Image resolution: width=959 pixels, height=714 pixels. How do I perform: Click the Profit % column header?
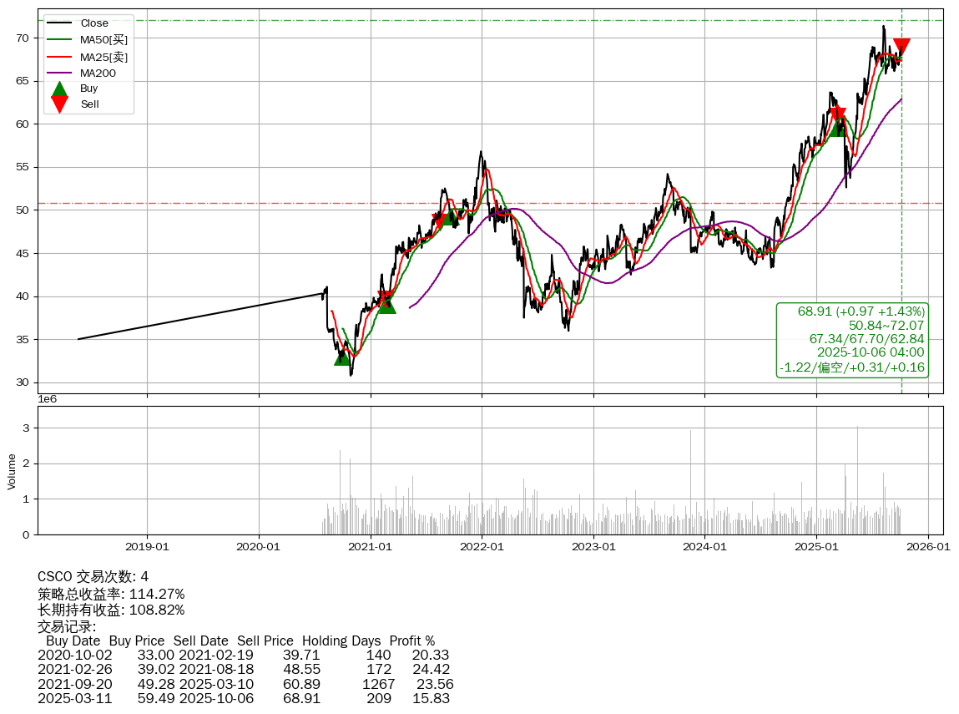411,641
